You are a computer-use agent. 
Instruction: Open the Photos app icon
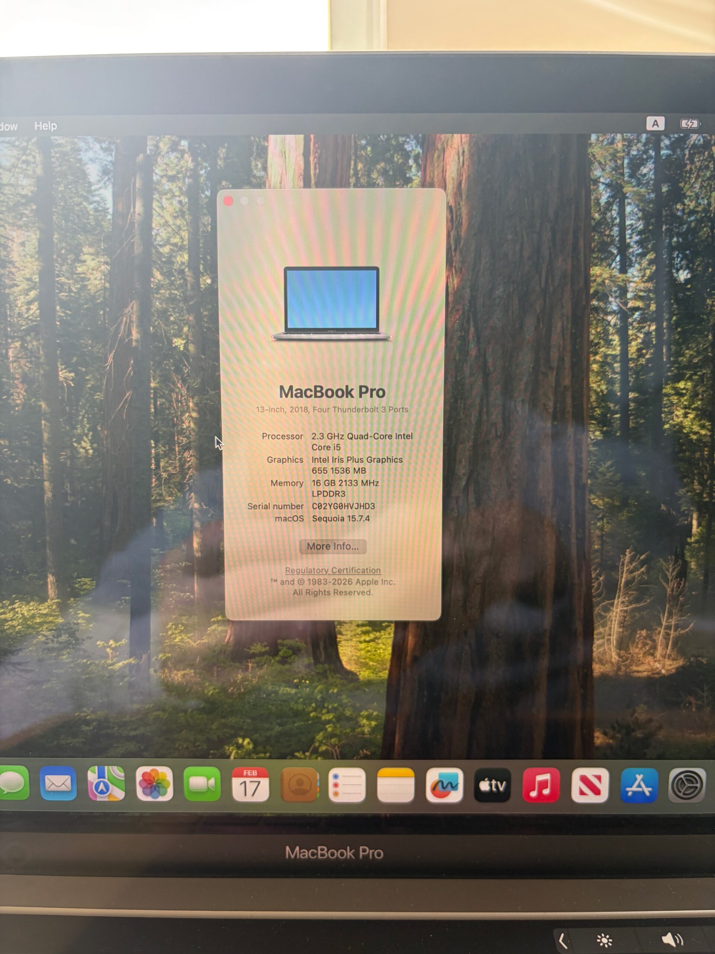[154, 784]
